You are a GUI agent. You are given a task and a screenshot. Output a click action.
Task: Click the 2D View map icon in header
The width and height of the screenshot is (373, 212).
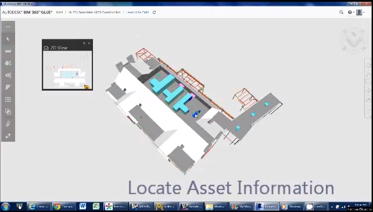(46, 48)
